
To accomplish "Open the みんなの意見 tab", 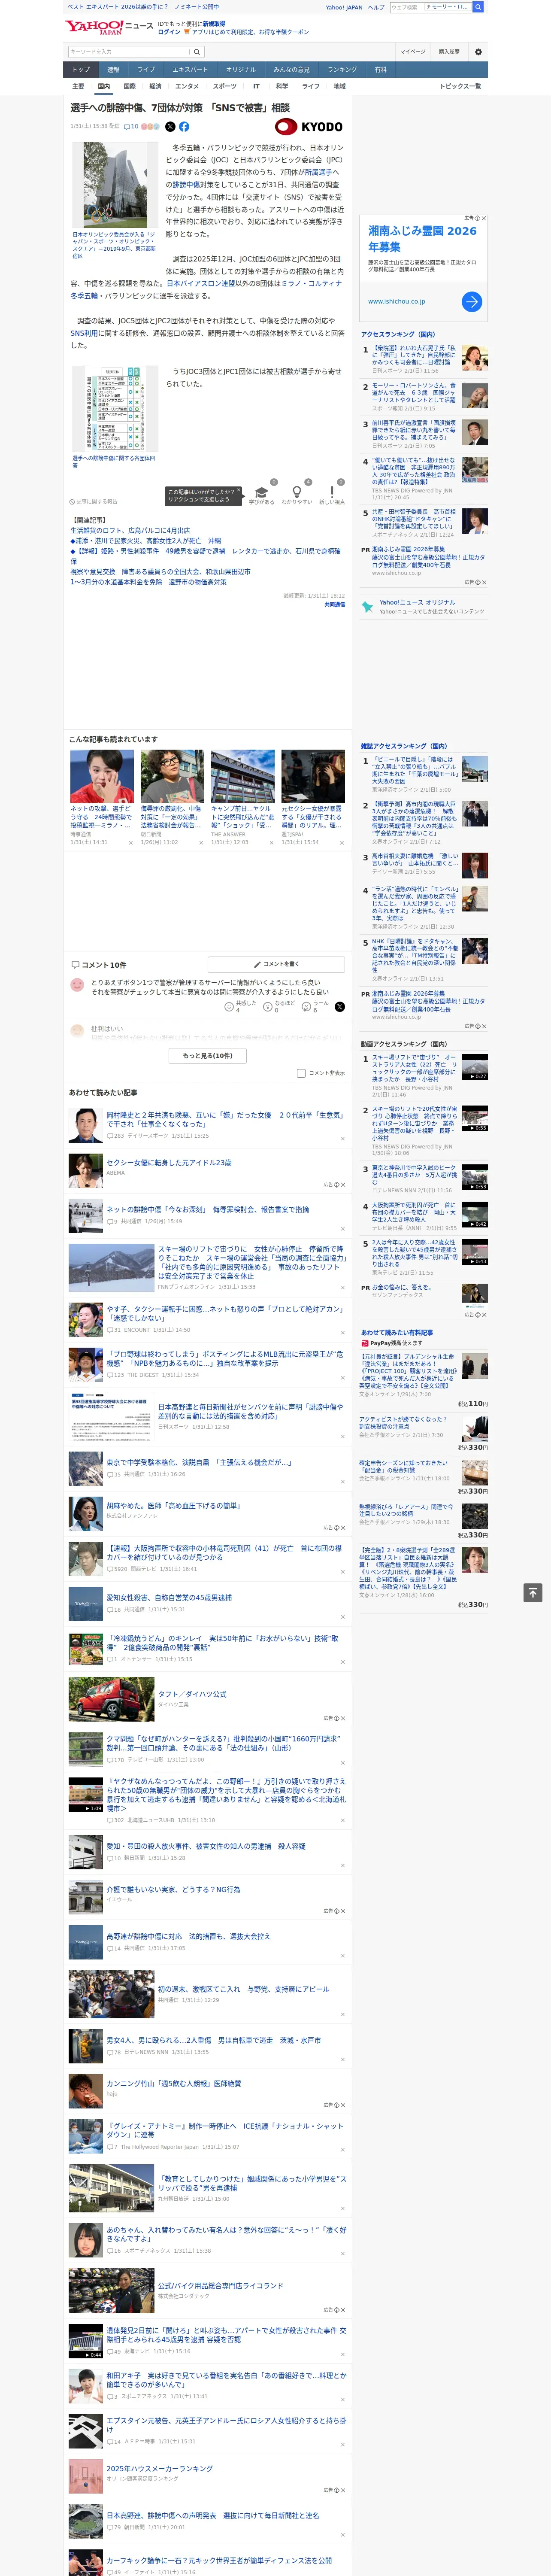I will click(x=291, y=70).
